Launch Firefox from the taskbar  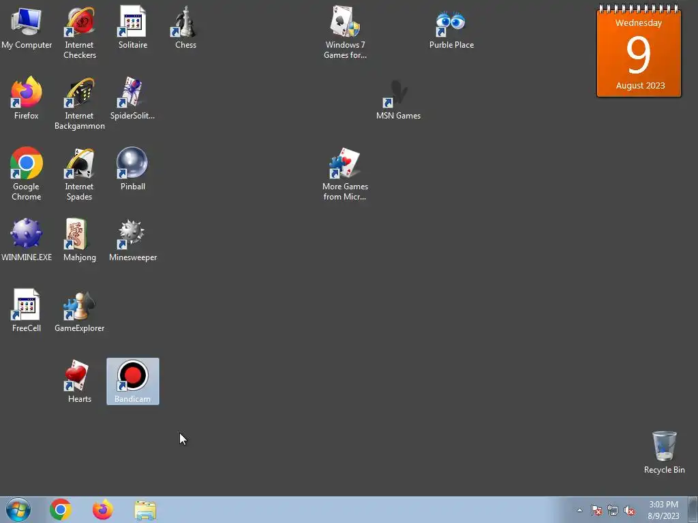(x=102, y=509)
